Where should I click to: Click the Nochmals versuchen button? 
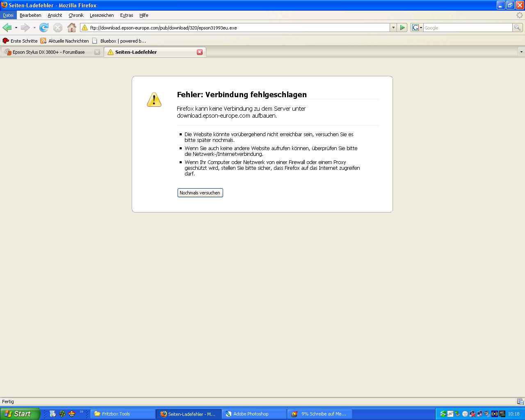pyautogui.click(x=200, y=193)
